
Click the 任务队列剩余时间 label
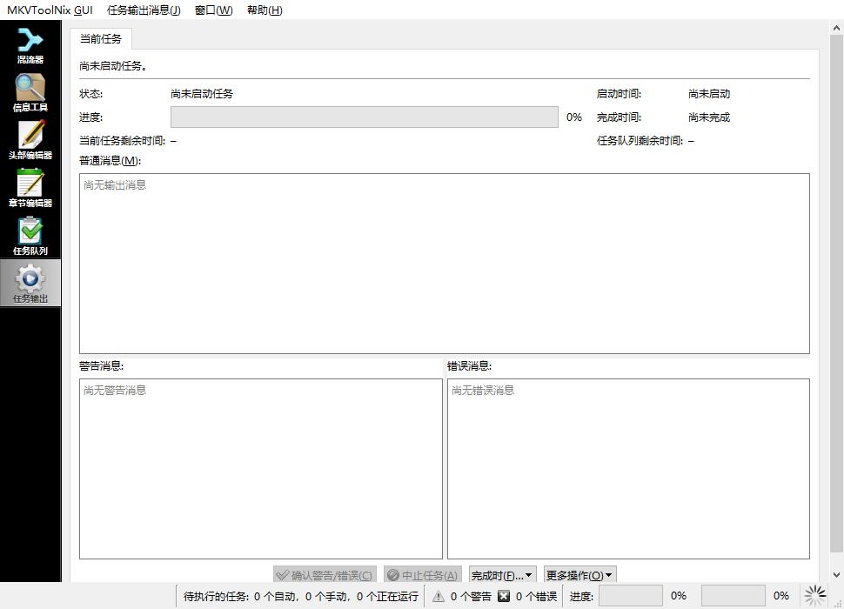click(640, 140)
